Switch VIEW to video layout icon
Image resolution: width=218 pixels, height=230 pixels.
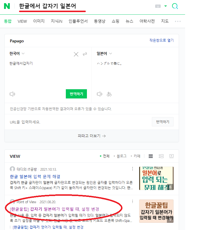172,156
